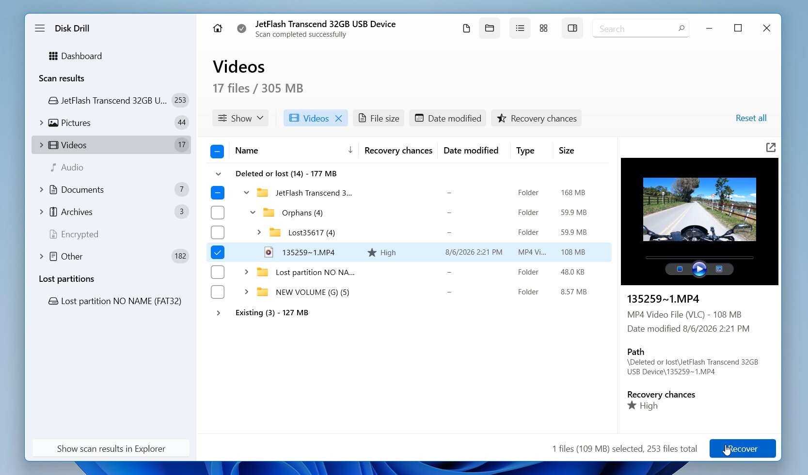Open the hamburger menu
Image resolution: width=808 pixels, height=475 pixels.
point(40,28)
